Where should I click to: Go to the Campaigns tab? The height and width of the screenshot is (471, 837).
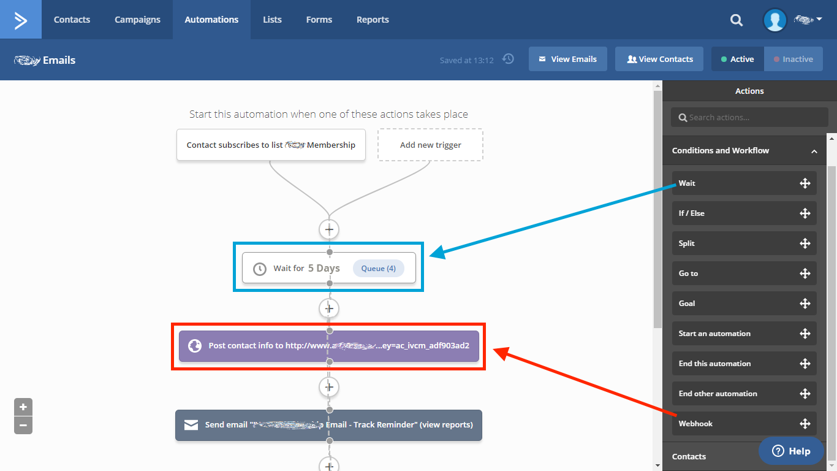click(x=137, y=20)
